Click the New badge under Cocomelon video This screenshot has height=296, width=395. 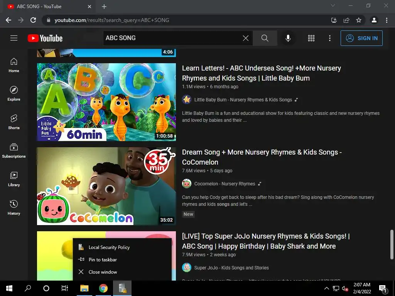[188, 214]
